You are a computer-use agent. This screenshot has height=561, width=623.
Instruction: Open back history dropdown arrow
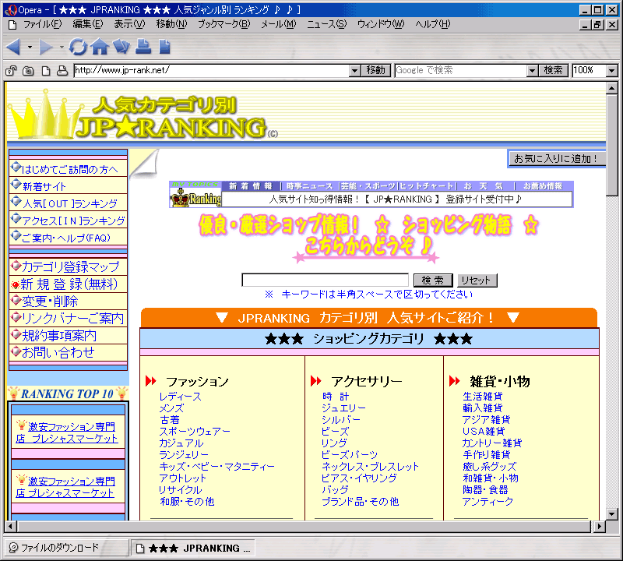tap(30, 48)
